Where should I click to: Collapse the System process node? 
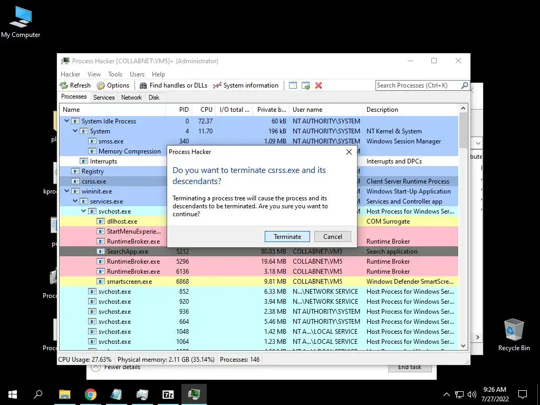point(75,131)
